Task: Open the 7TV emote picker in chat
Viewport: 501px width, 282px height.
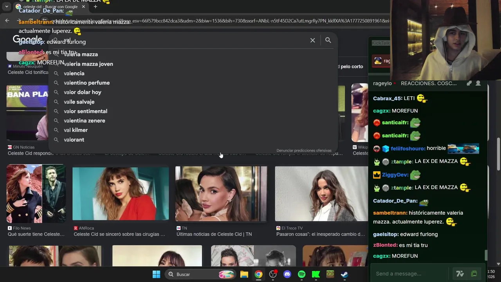Action: point(460,274)
